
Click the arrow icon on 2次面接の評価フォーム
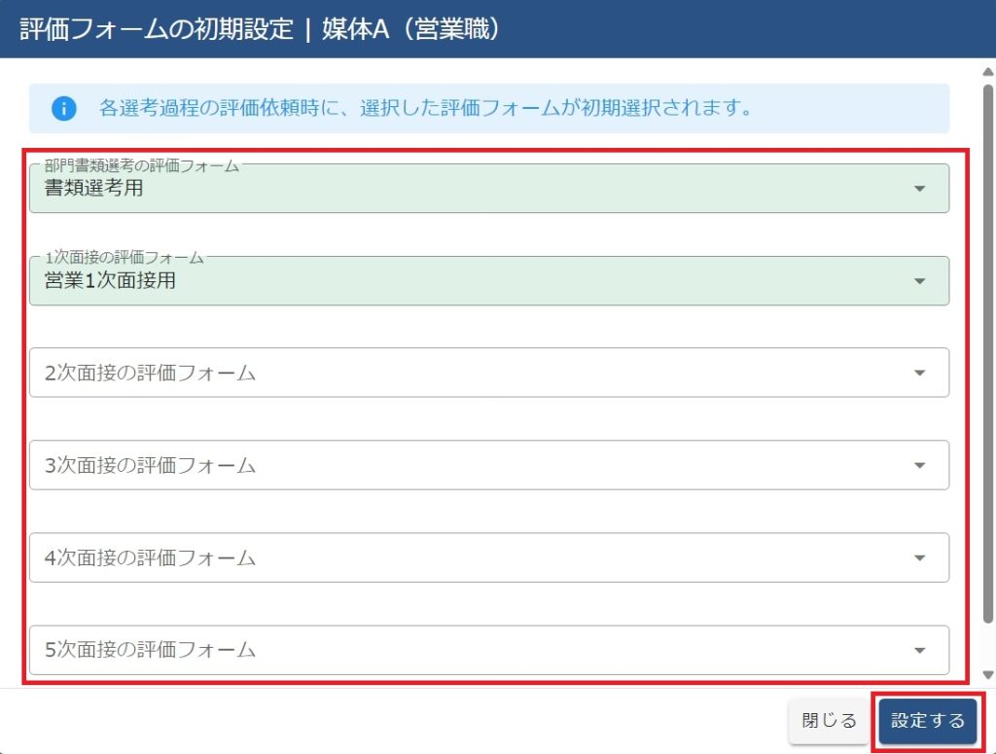click(x=919, y=373)
